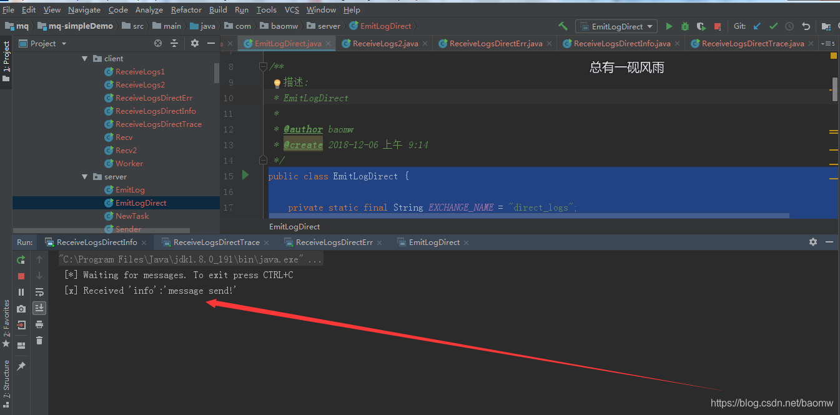Collapse all in Project panel

coord(174,43)
